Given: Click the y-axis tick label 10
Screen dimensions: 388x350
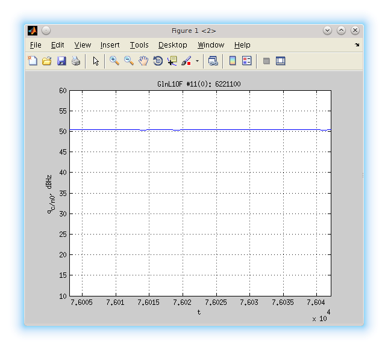Looking at the screenshot, I should (63, 296).
